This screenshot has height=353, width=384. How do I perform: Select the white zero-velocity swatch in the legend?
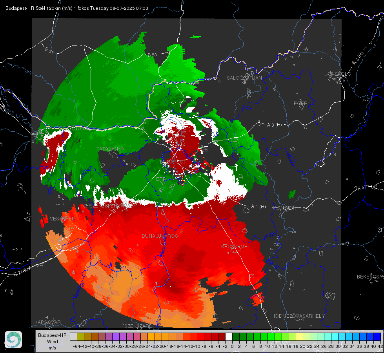[229, 337]
